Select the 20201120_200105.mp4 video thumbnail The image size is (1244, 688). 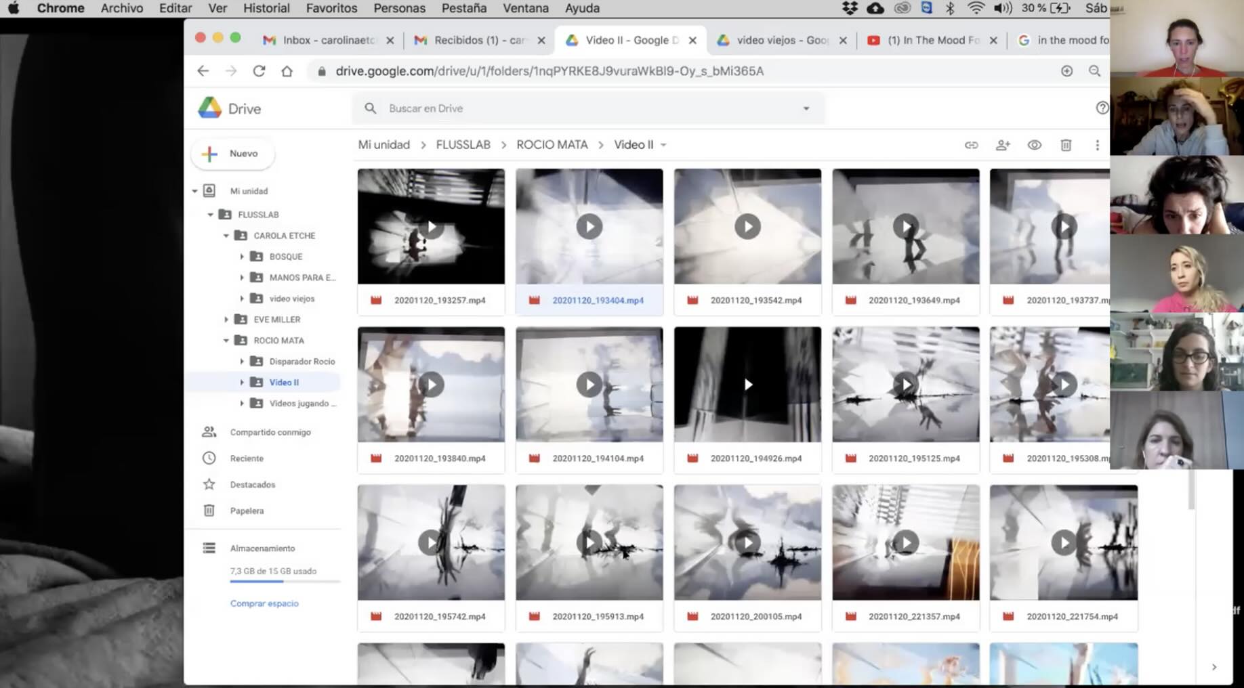(x=747, y=542)
